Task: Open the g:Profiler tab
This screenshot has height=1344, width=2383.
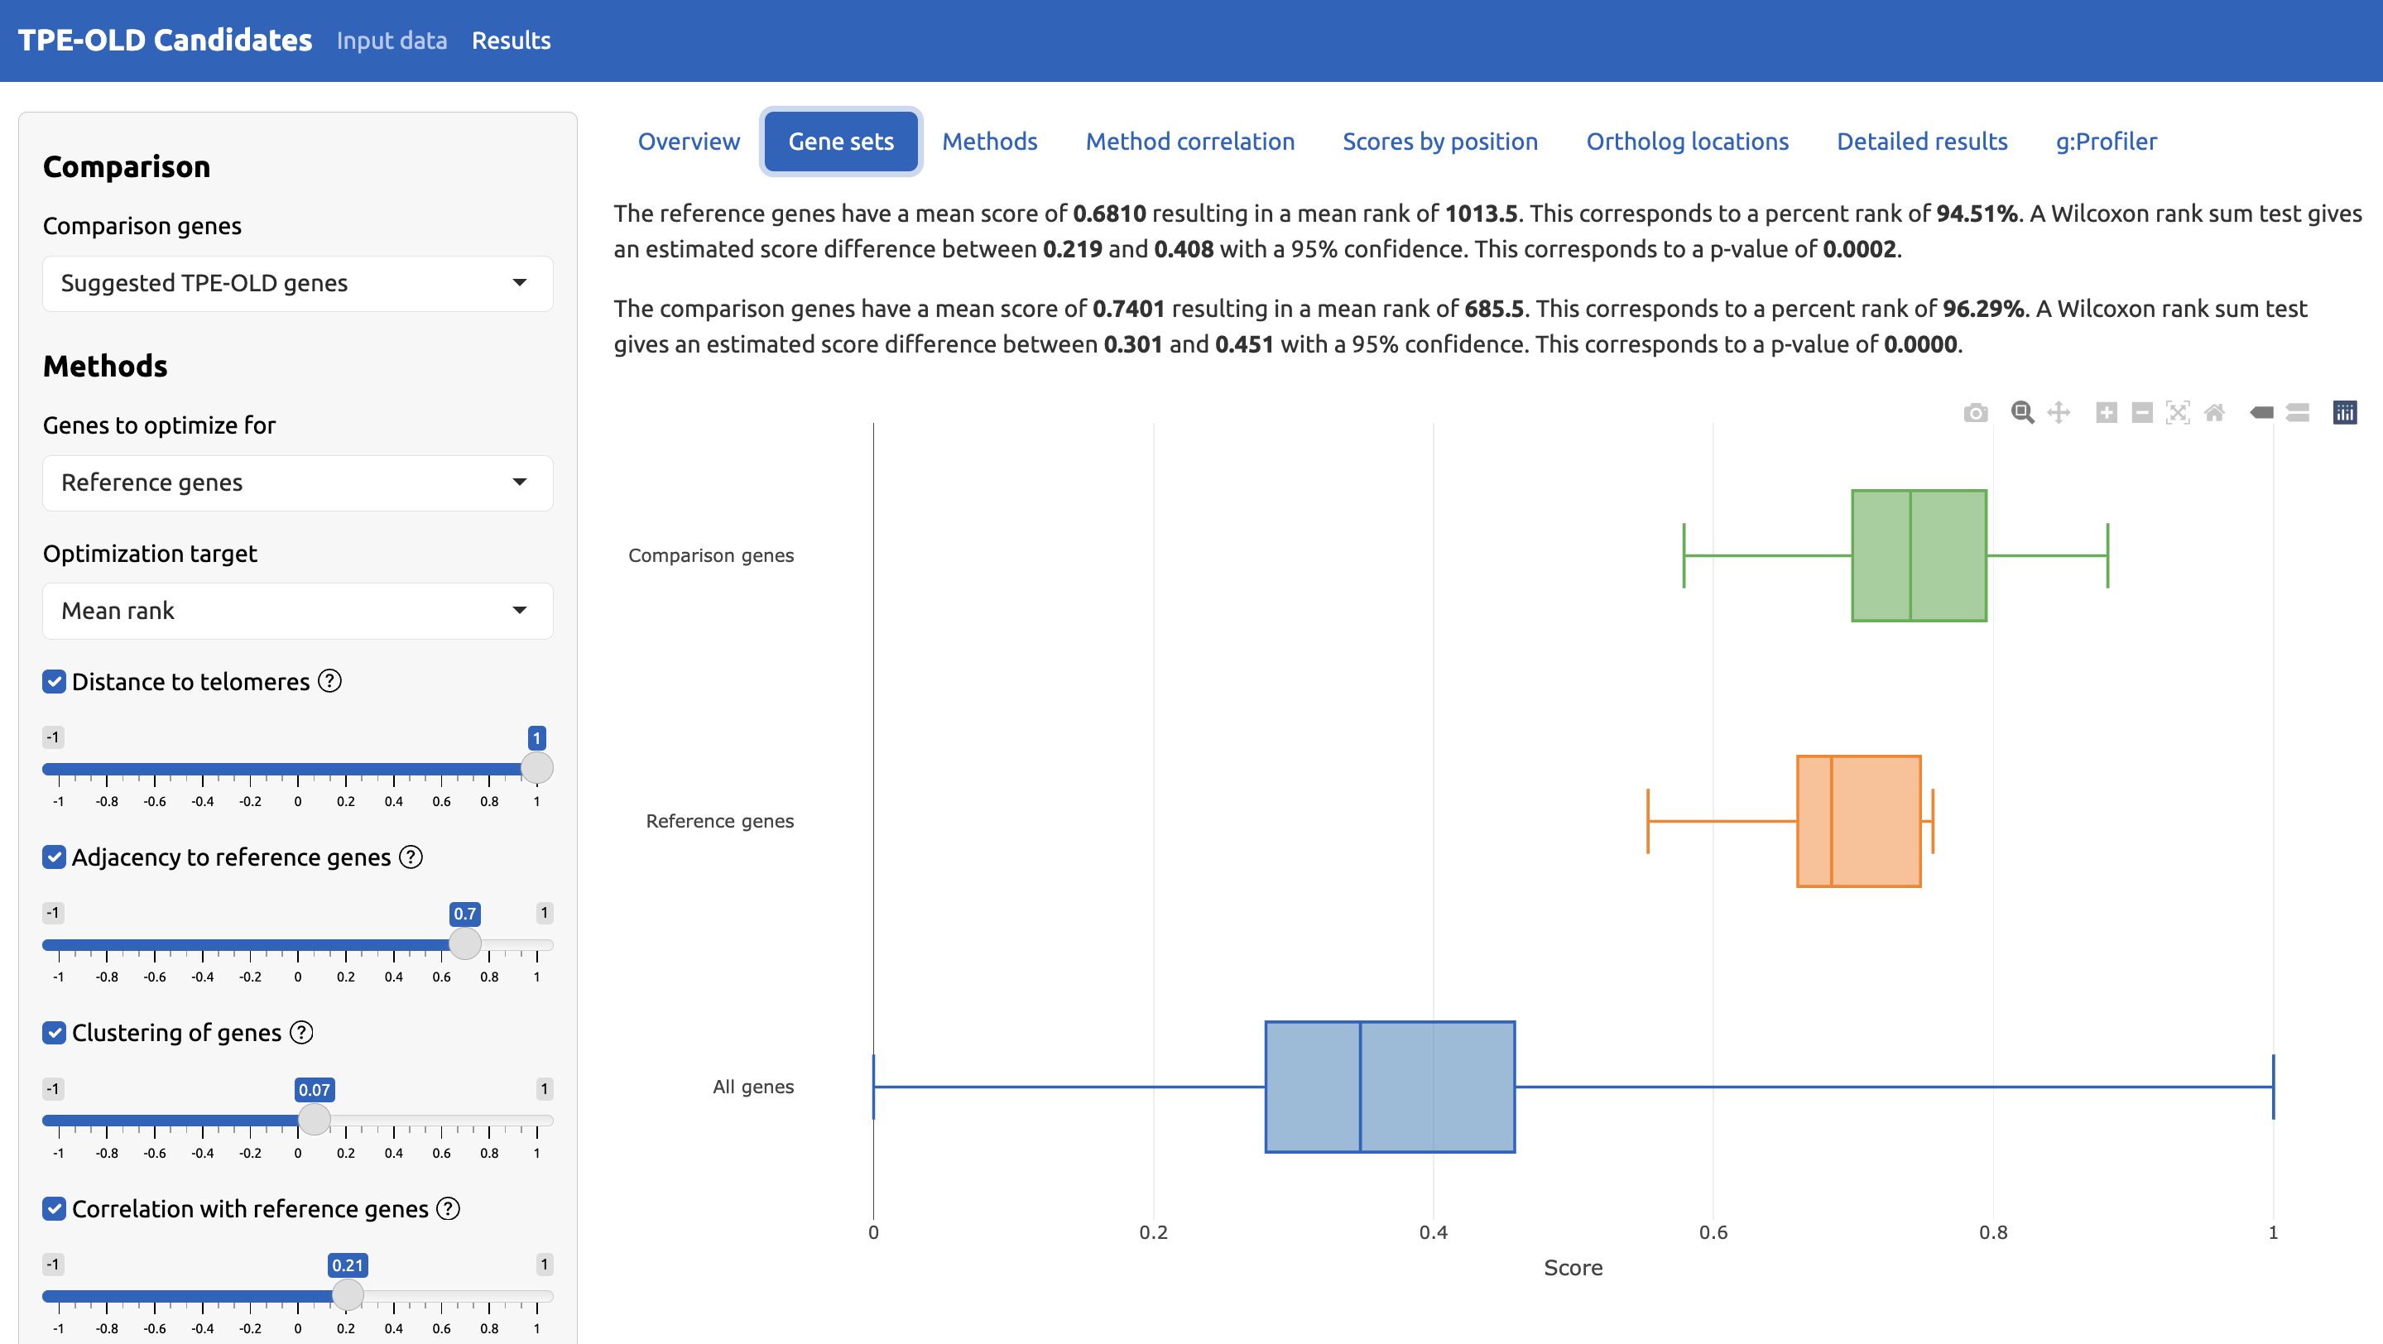Action: [x=2106, y=142]
